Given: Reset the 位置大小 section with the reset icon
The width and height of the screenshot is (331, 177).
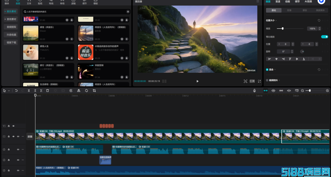Looking at the screenshot, I should pyautogui.click(x=319, y=20).
